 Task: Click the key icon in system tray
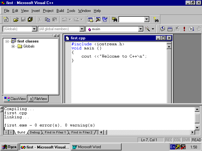178,147
